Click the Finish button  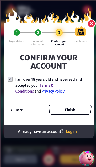click(x=70, y=110)
